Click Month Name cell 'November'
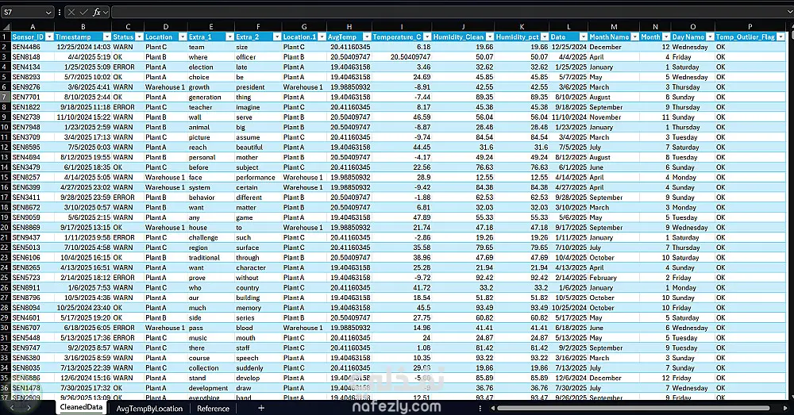The image size is (794, 415). (x=614, y=117)
